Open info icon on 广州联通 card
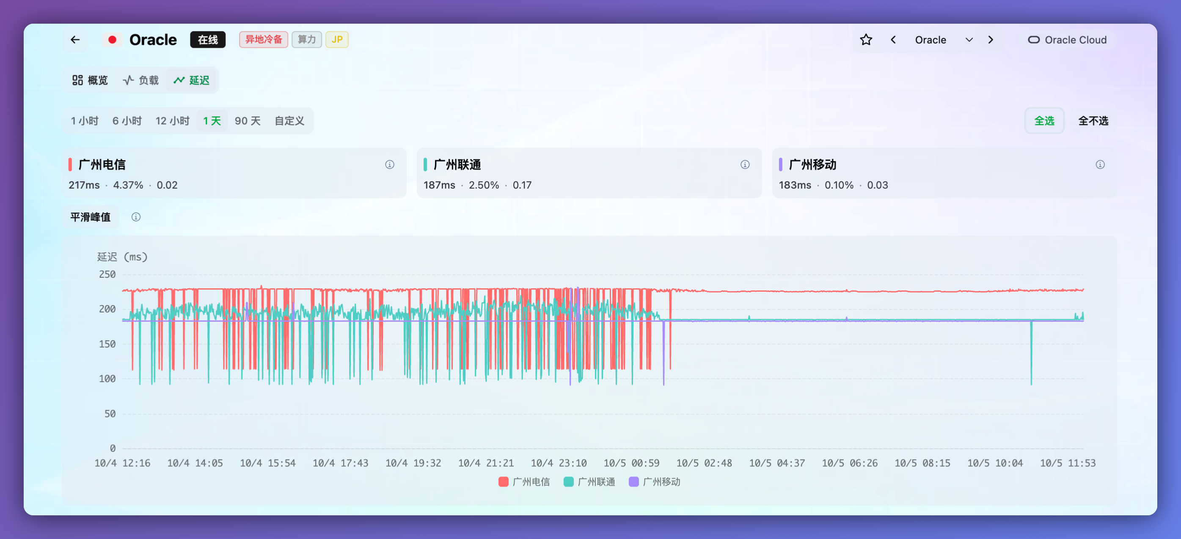Screen dimensions: 1181x539 745,164
